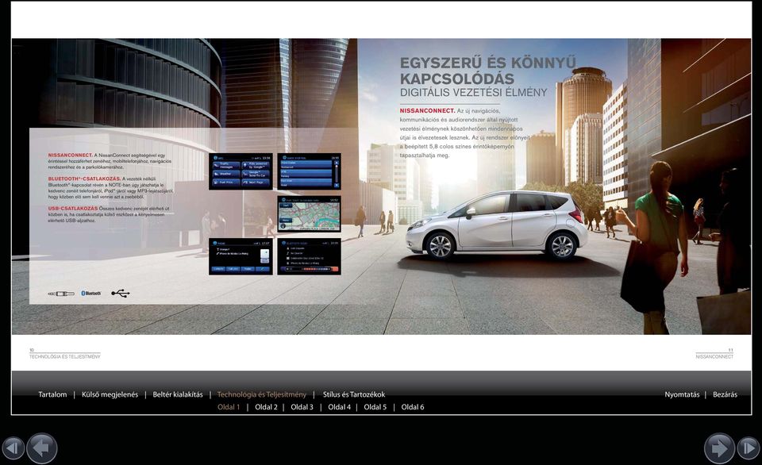762x465 pixels.
Task: Click the 'EGYSZERŰ ÉS KÖNNYŰ KAPCSOLÓDÁS' headline
Action: [x=488, y=71]
